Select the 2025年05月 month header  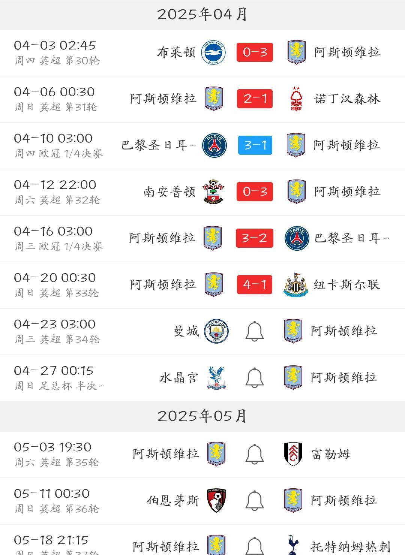tap(202, 416)
